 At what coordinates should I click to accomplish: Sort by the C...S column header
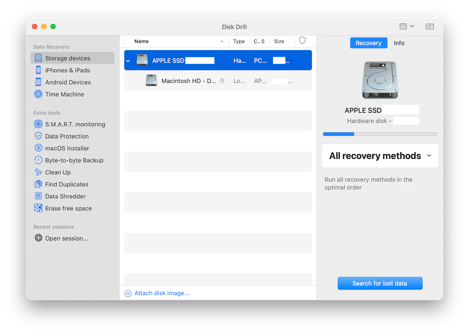[259, 41]
